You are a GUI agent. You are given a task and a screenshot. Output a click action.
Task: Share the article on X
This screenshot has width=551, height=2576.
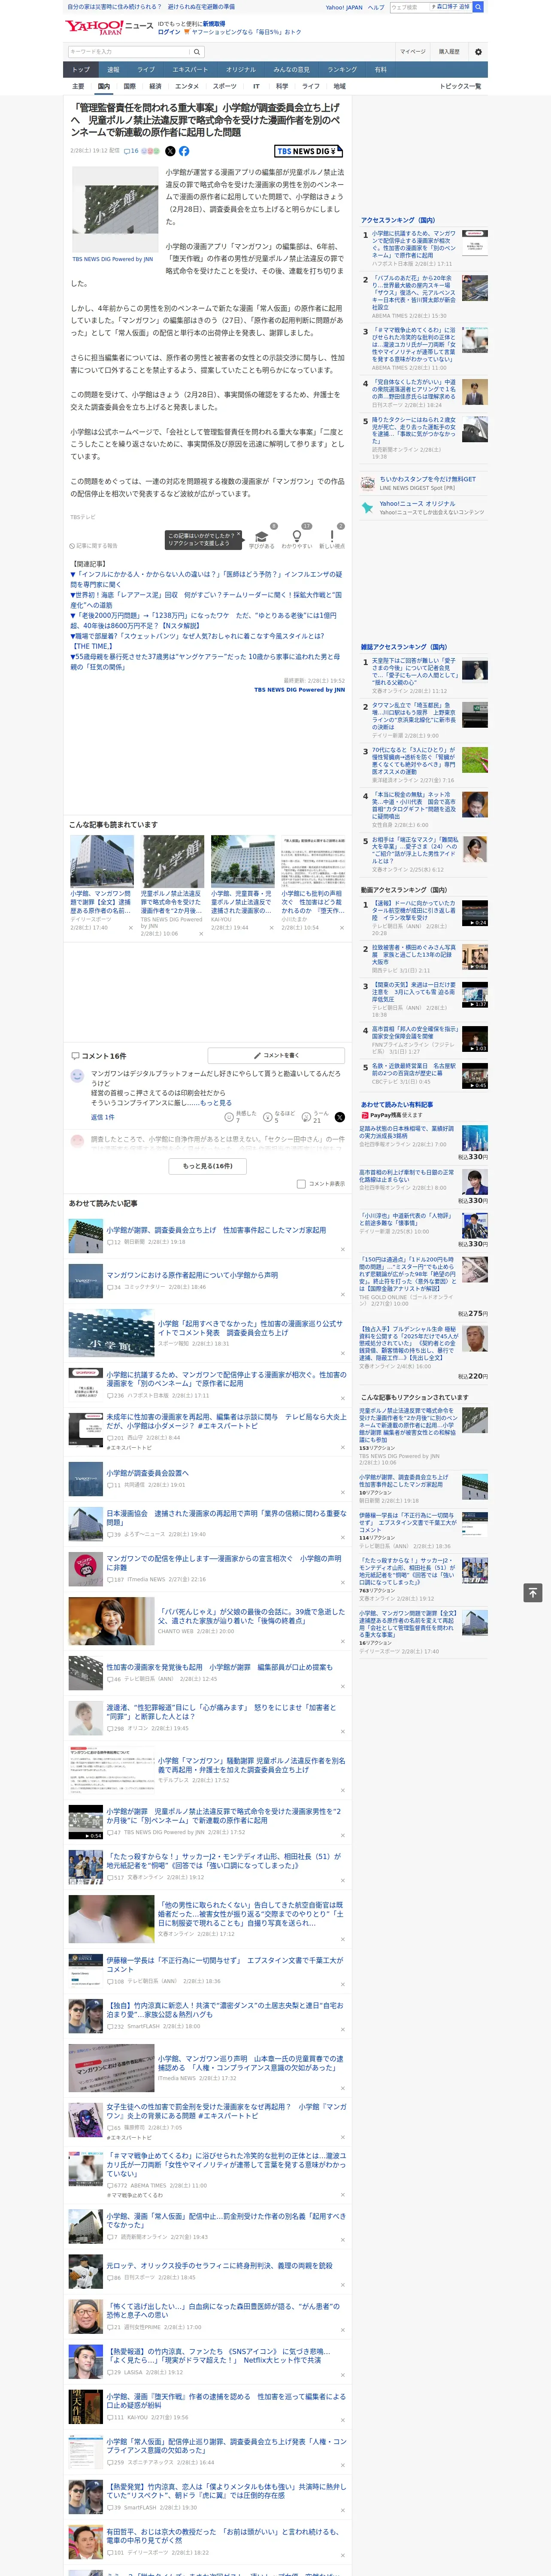(x=170, y=151)
